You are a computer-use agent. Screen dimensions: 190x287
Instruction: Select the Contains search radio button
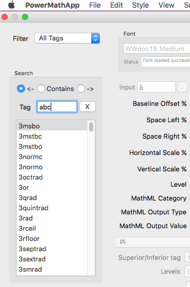(41, 89)
